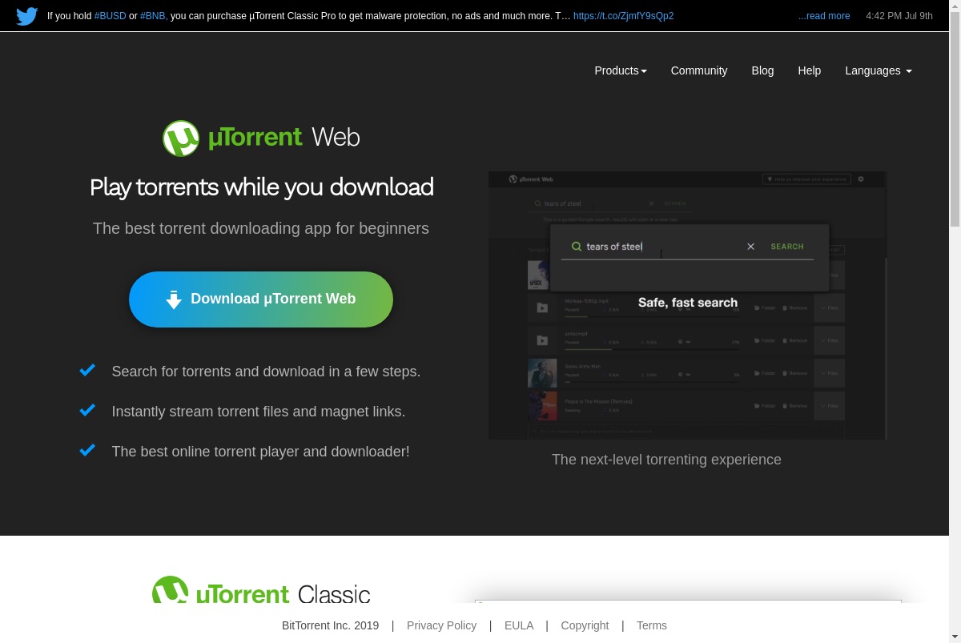
Task: Click the µTorrent Web app screenshot preview
Action: 687,305
